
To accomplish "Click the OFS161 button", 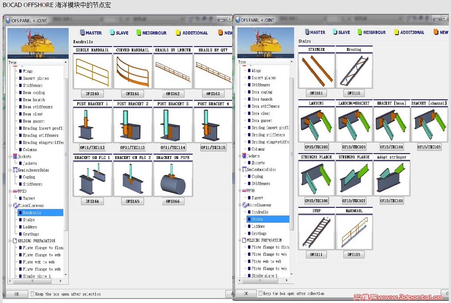I will tap(132, 94).
